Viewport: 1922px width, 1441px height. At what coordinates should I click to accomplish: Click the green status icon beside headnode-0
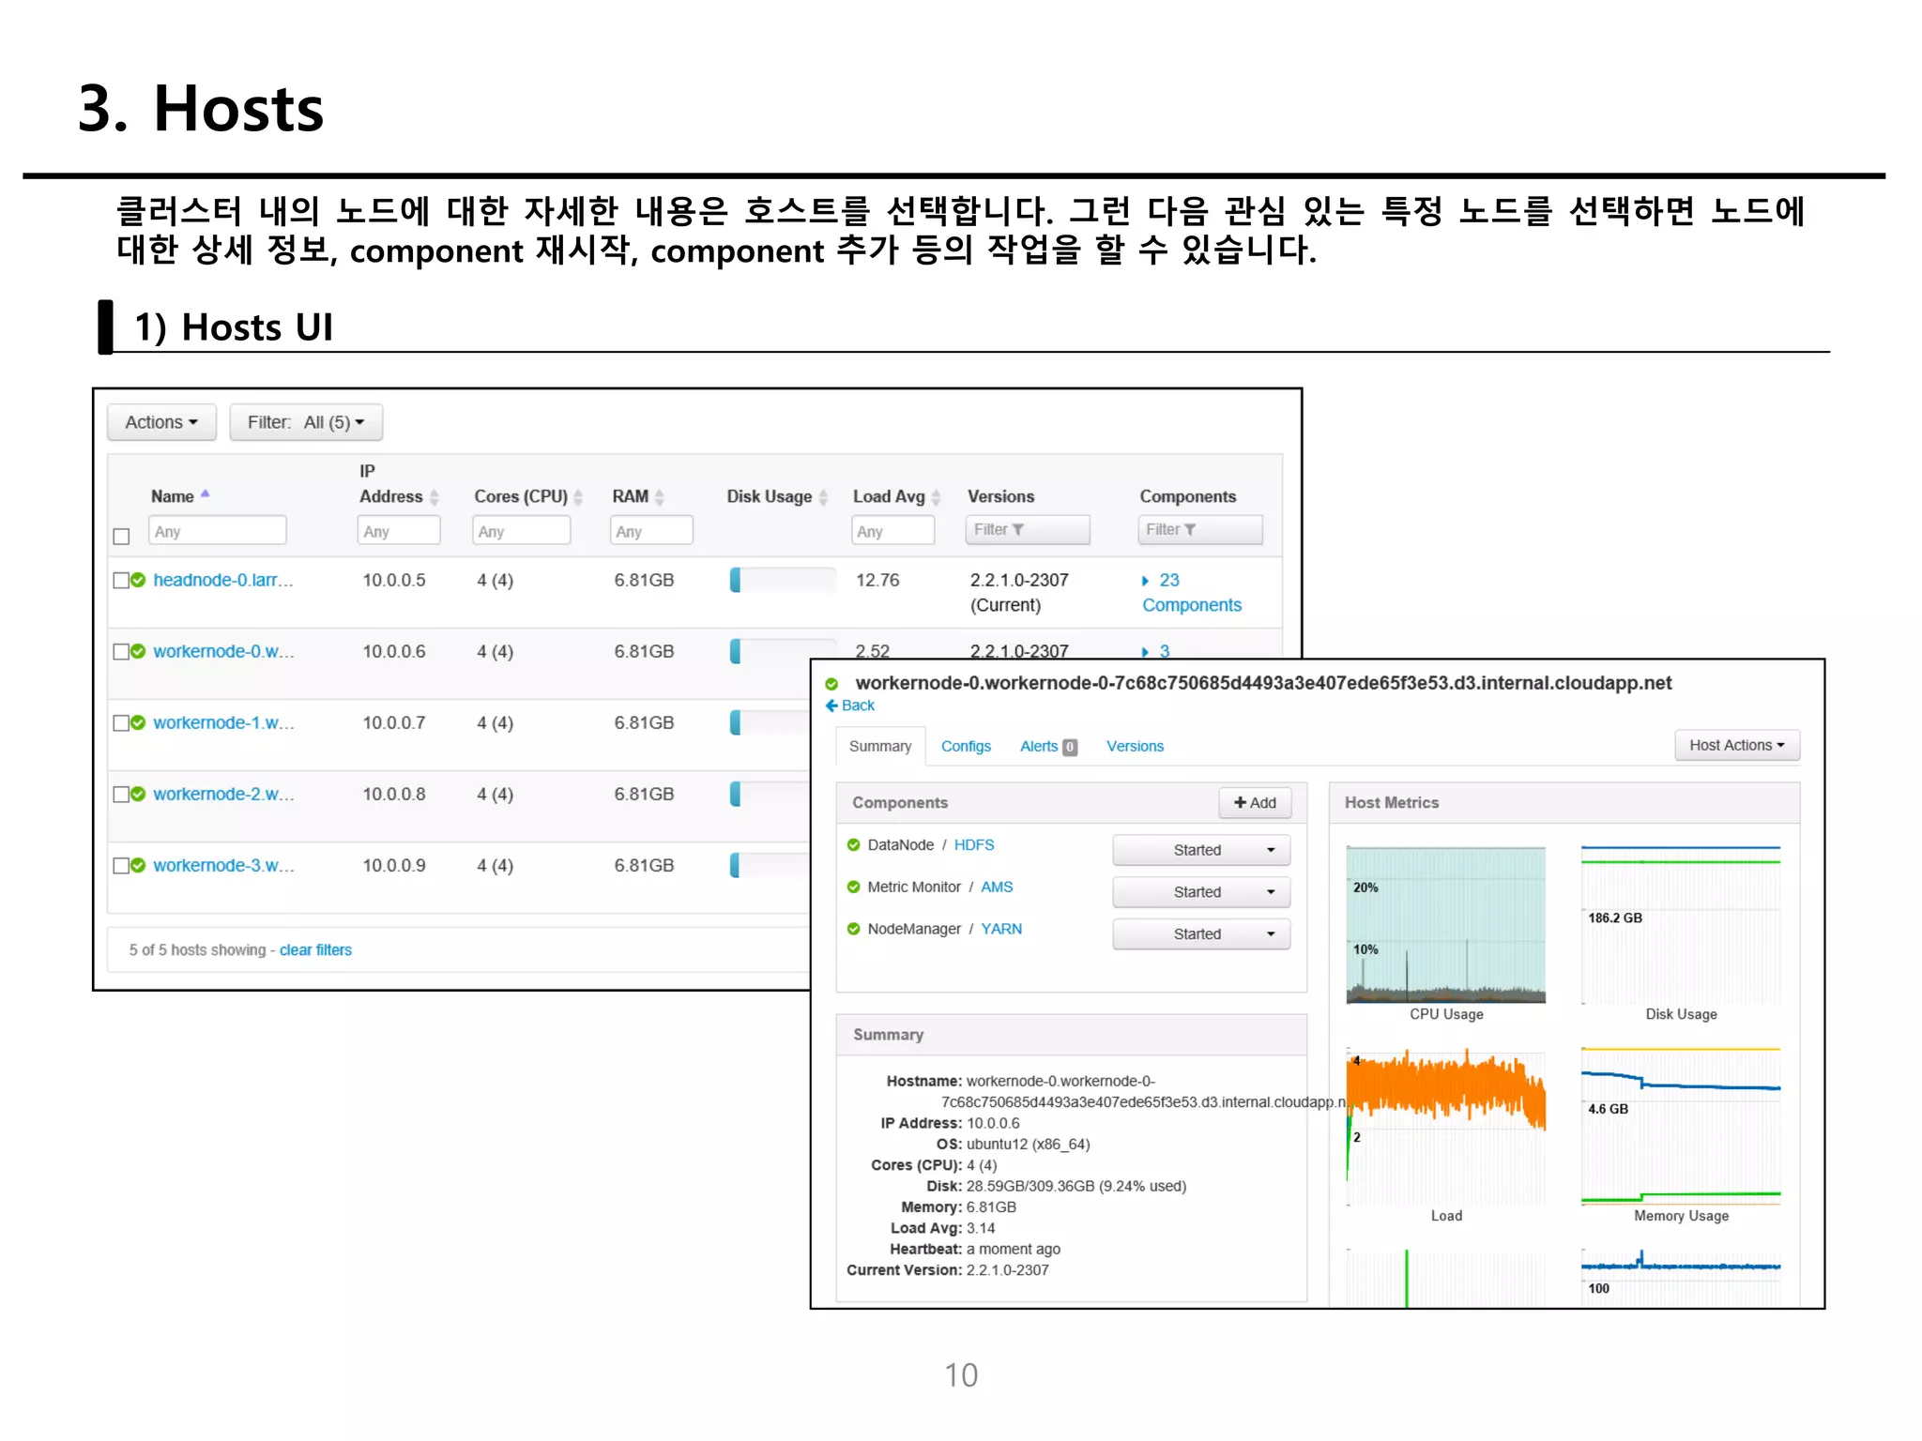pos(139,581)
